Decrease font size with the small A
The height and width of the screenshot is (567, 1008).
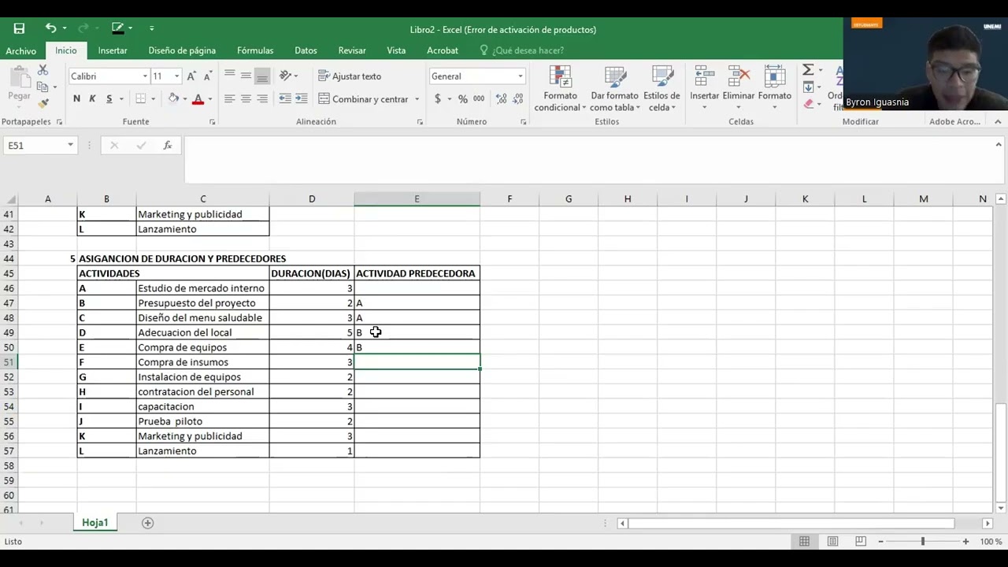(207, 76)
